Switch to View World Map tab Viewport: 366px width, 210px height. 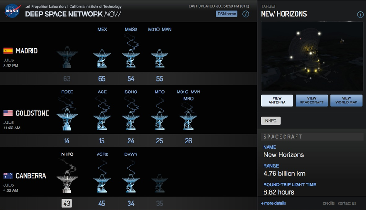346,100
